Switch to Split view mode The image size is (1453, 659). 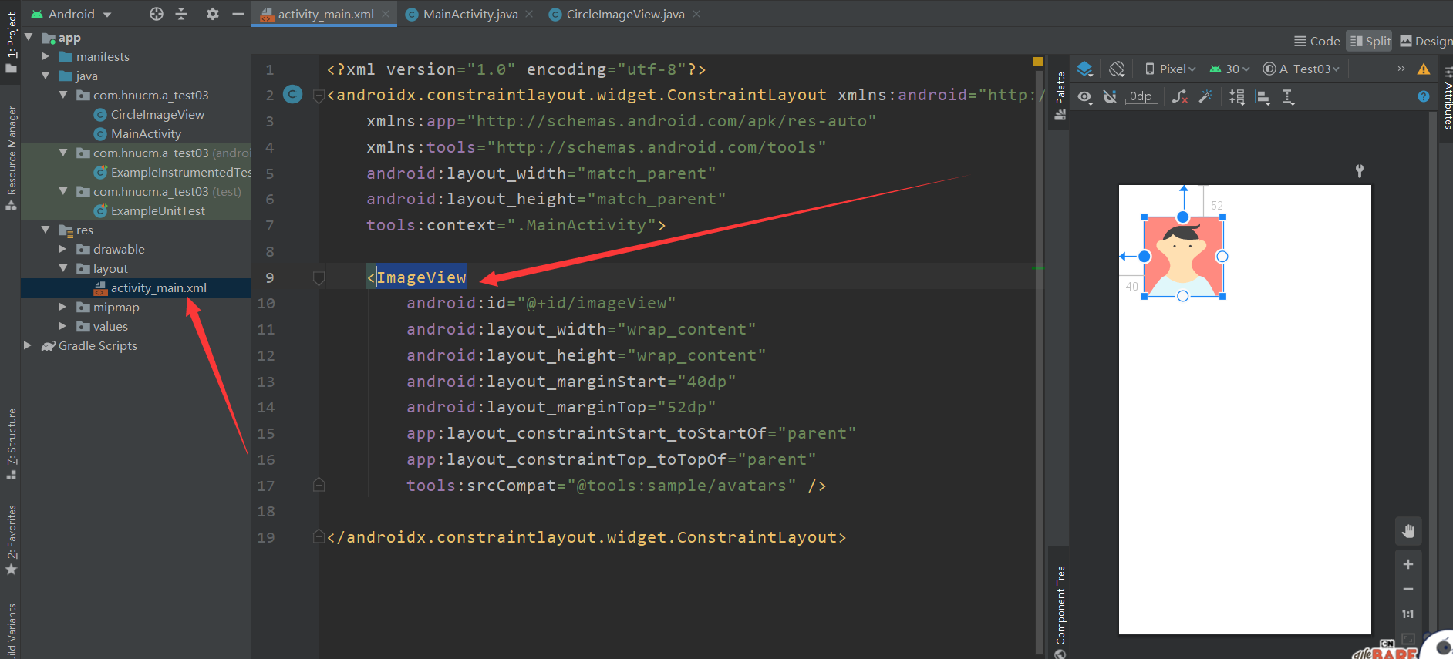tap(1370, 41)
